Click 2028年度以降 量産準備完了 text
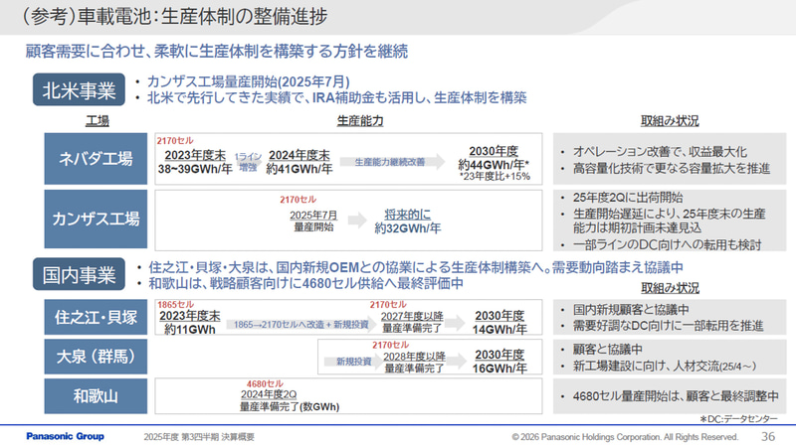 point(414,362)
